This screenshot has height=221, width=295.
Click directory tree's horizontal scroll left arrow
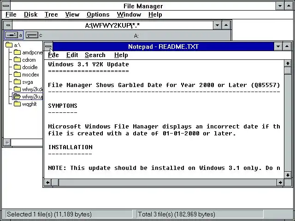click(7, 142)
